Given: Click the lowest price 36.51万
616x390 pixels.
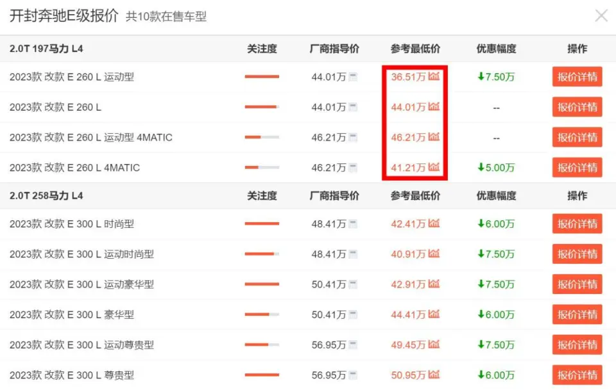Looking at the screenshot, I should (408, 77).
